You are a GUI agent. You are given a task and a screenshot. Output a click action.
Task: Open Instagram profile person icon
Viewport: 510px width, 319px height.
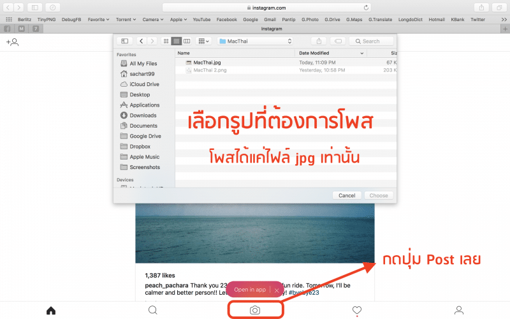459,310
